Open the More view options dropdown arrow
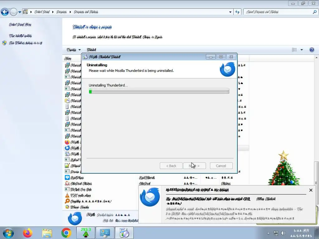The width and height of the screenshot is (319, 239). pyautogui.click(x=302, y=50)
